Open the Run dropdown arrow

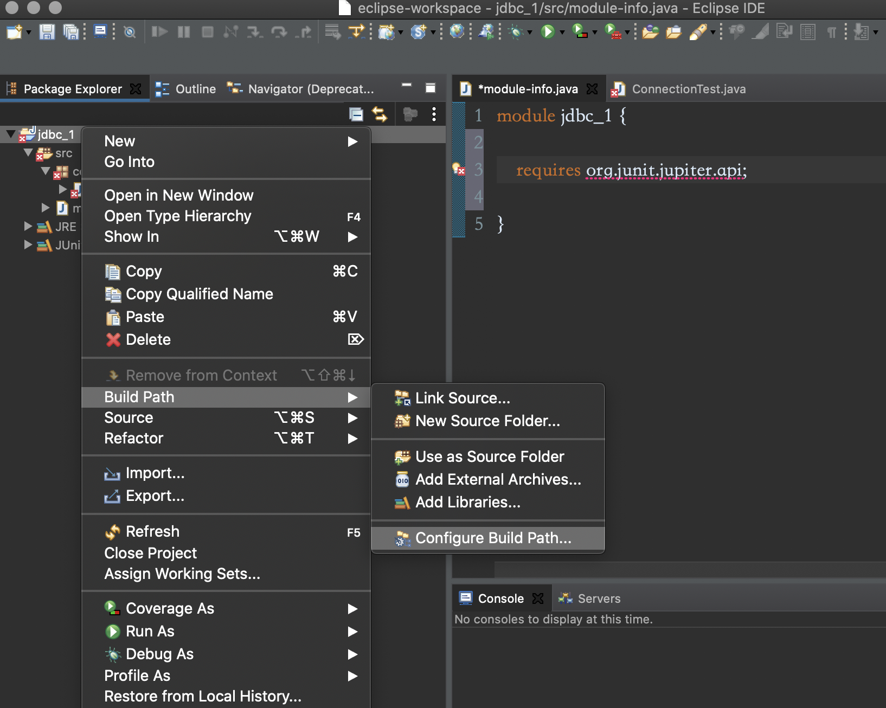[x=561, y=32]
